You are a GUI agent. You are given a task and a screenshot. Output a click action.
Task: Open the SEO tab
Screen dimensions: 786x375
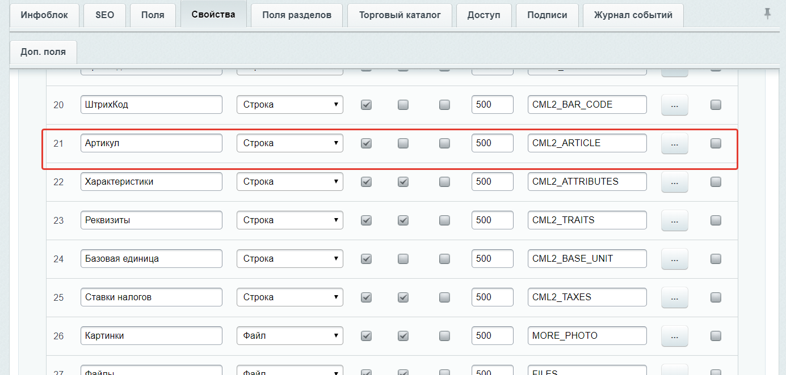[x=104, y=15]
